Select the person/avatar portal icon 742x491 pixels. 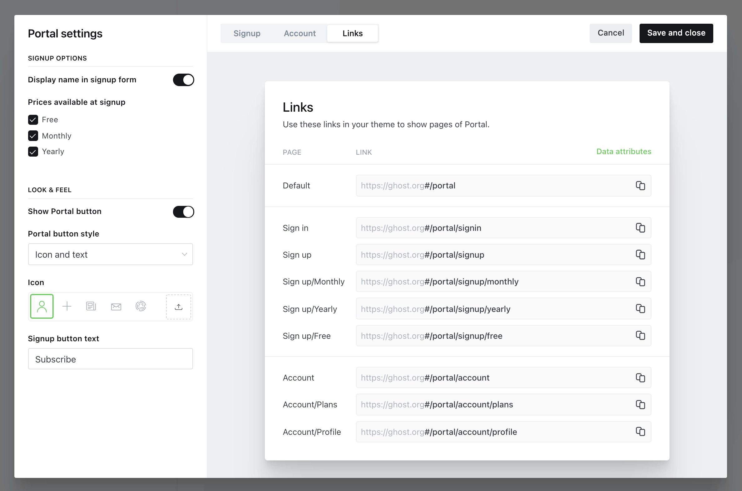(41, 306)
